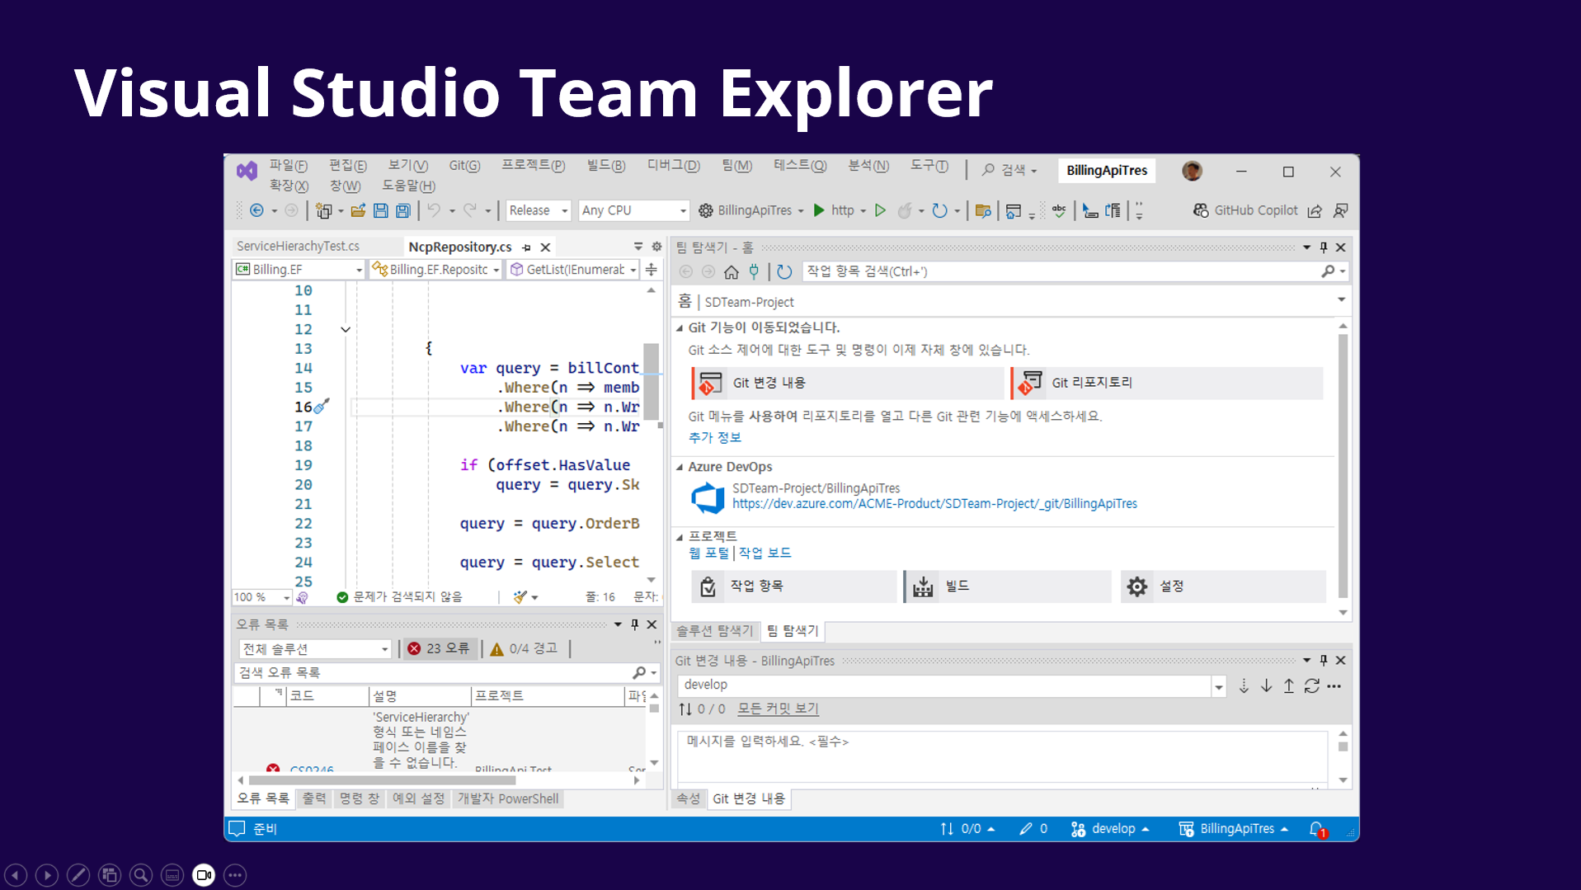Toggle the 23 errors filter
Screen dimensions: 1581x890
[440, 649]
